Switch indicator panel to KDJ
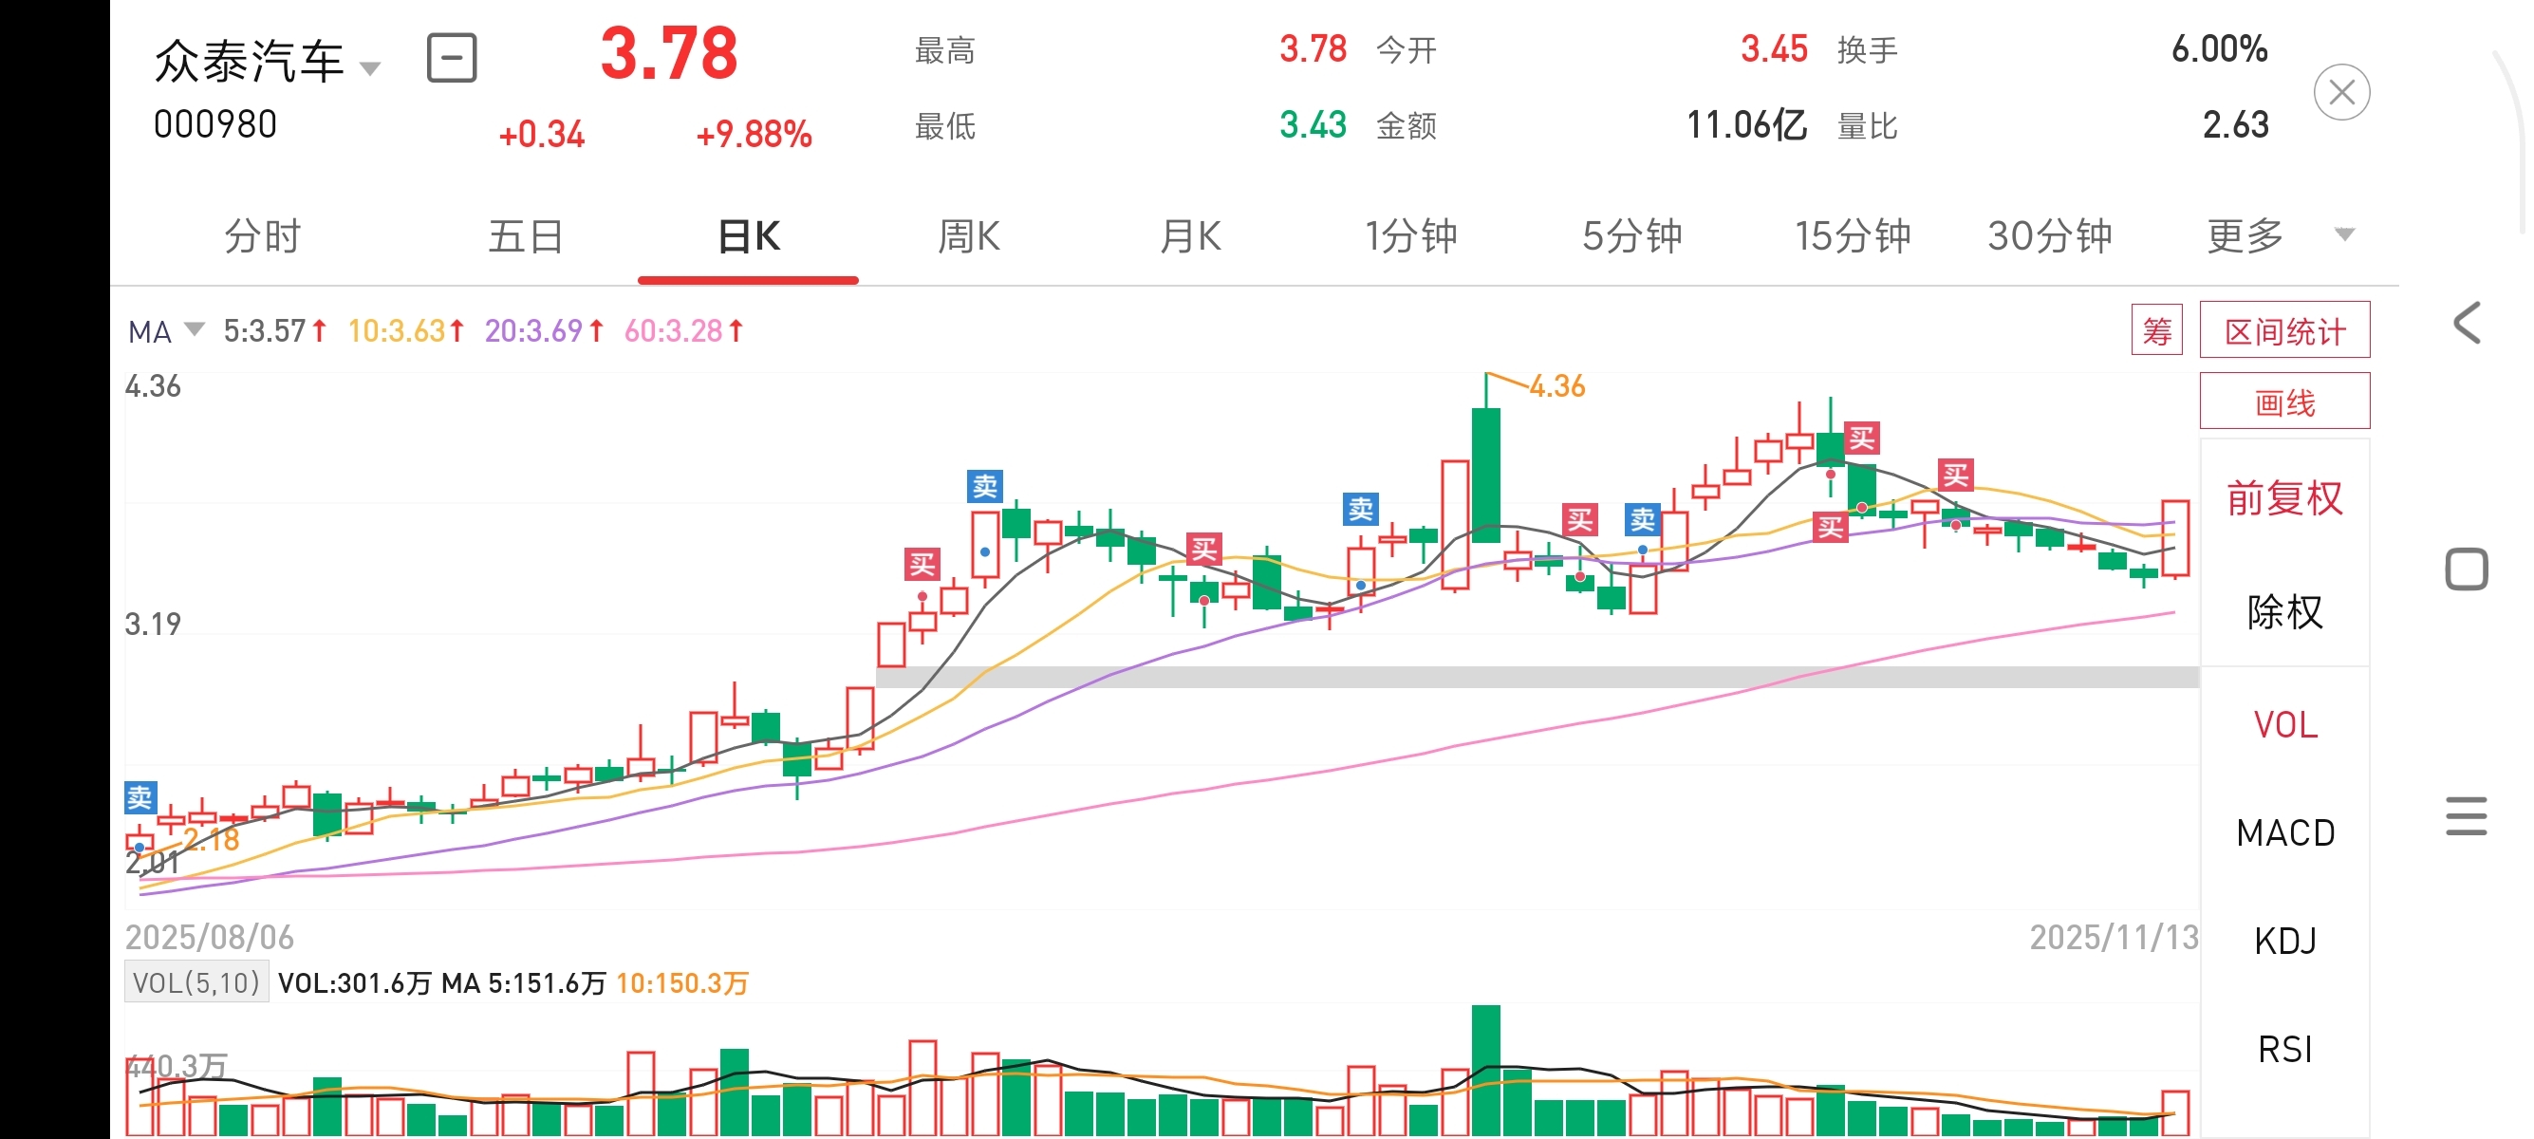This screenshot has width=2534, height=1139. [x=2284, y=942]
